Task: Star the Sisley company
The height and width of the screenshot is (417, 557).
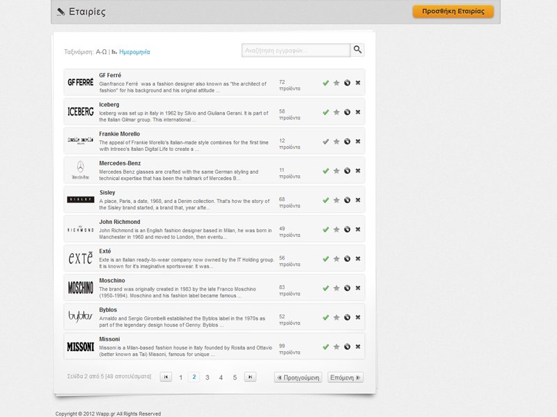Action: tap(336, 200)
